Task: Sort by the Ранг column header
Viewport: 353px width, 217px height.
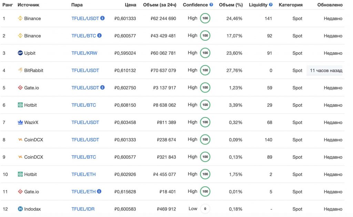Action: 8,5
